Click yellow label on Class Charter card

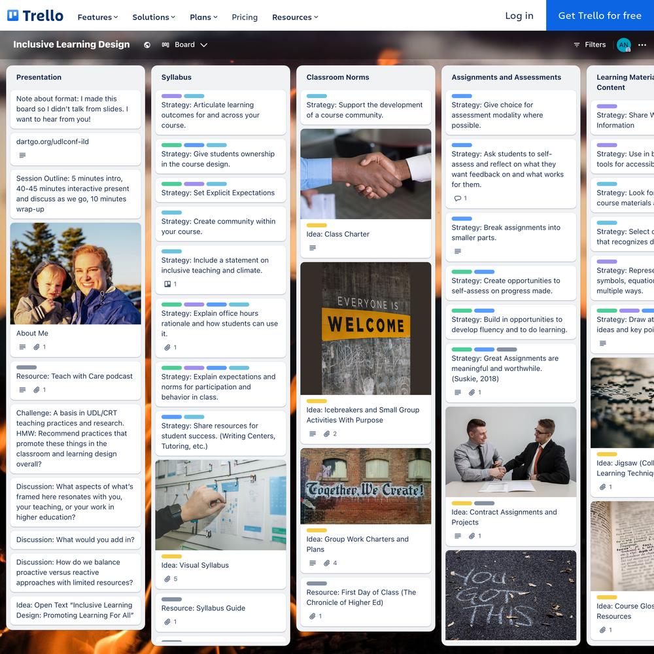point(317,225)
